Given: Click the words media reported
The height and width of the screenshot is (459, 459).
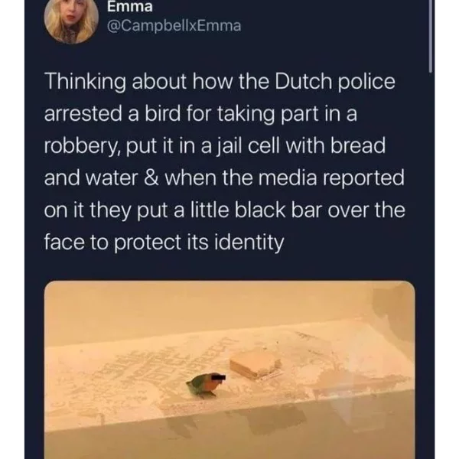Looking at the screenshot, I should tap(330, 178).
